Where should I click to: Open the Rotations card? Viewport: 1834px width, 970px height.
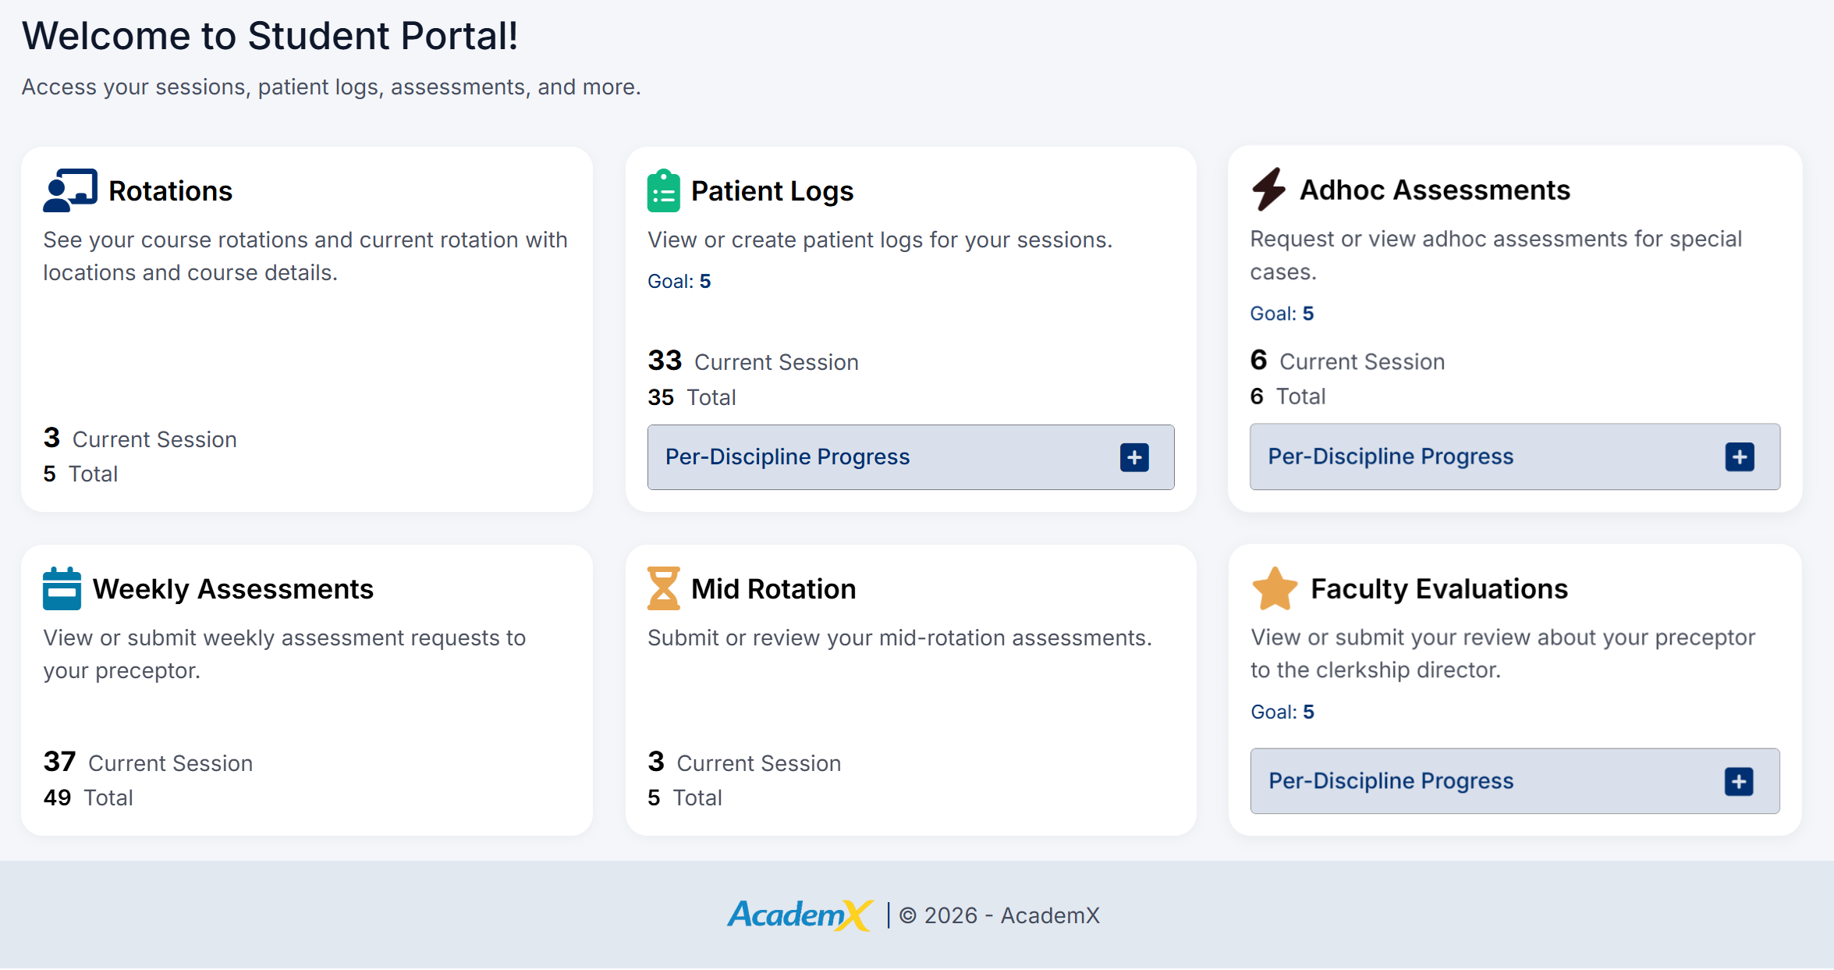tap(307, 328)
